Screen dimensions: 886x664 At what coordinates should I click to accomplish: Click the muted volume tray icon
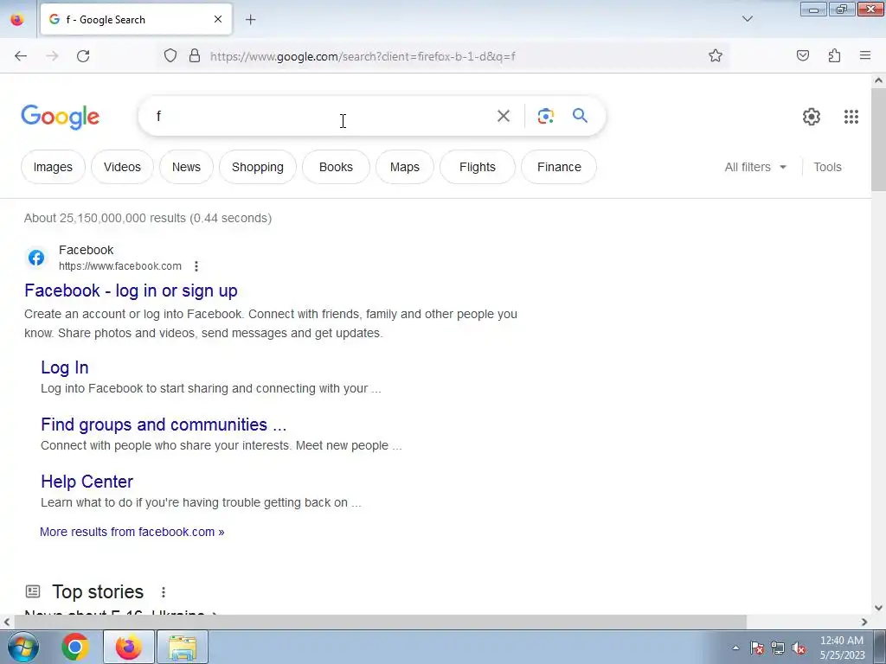coord(799,648)
